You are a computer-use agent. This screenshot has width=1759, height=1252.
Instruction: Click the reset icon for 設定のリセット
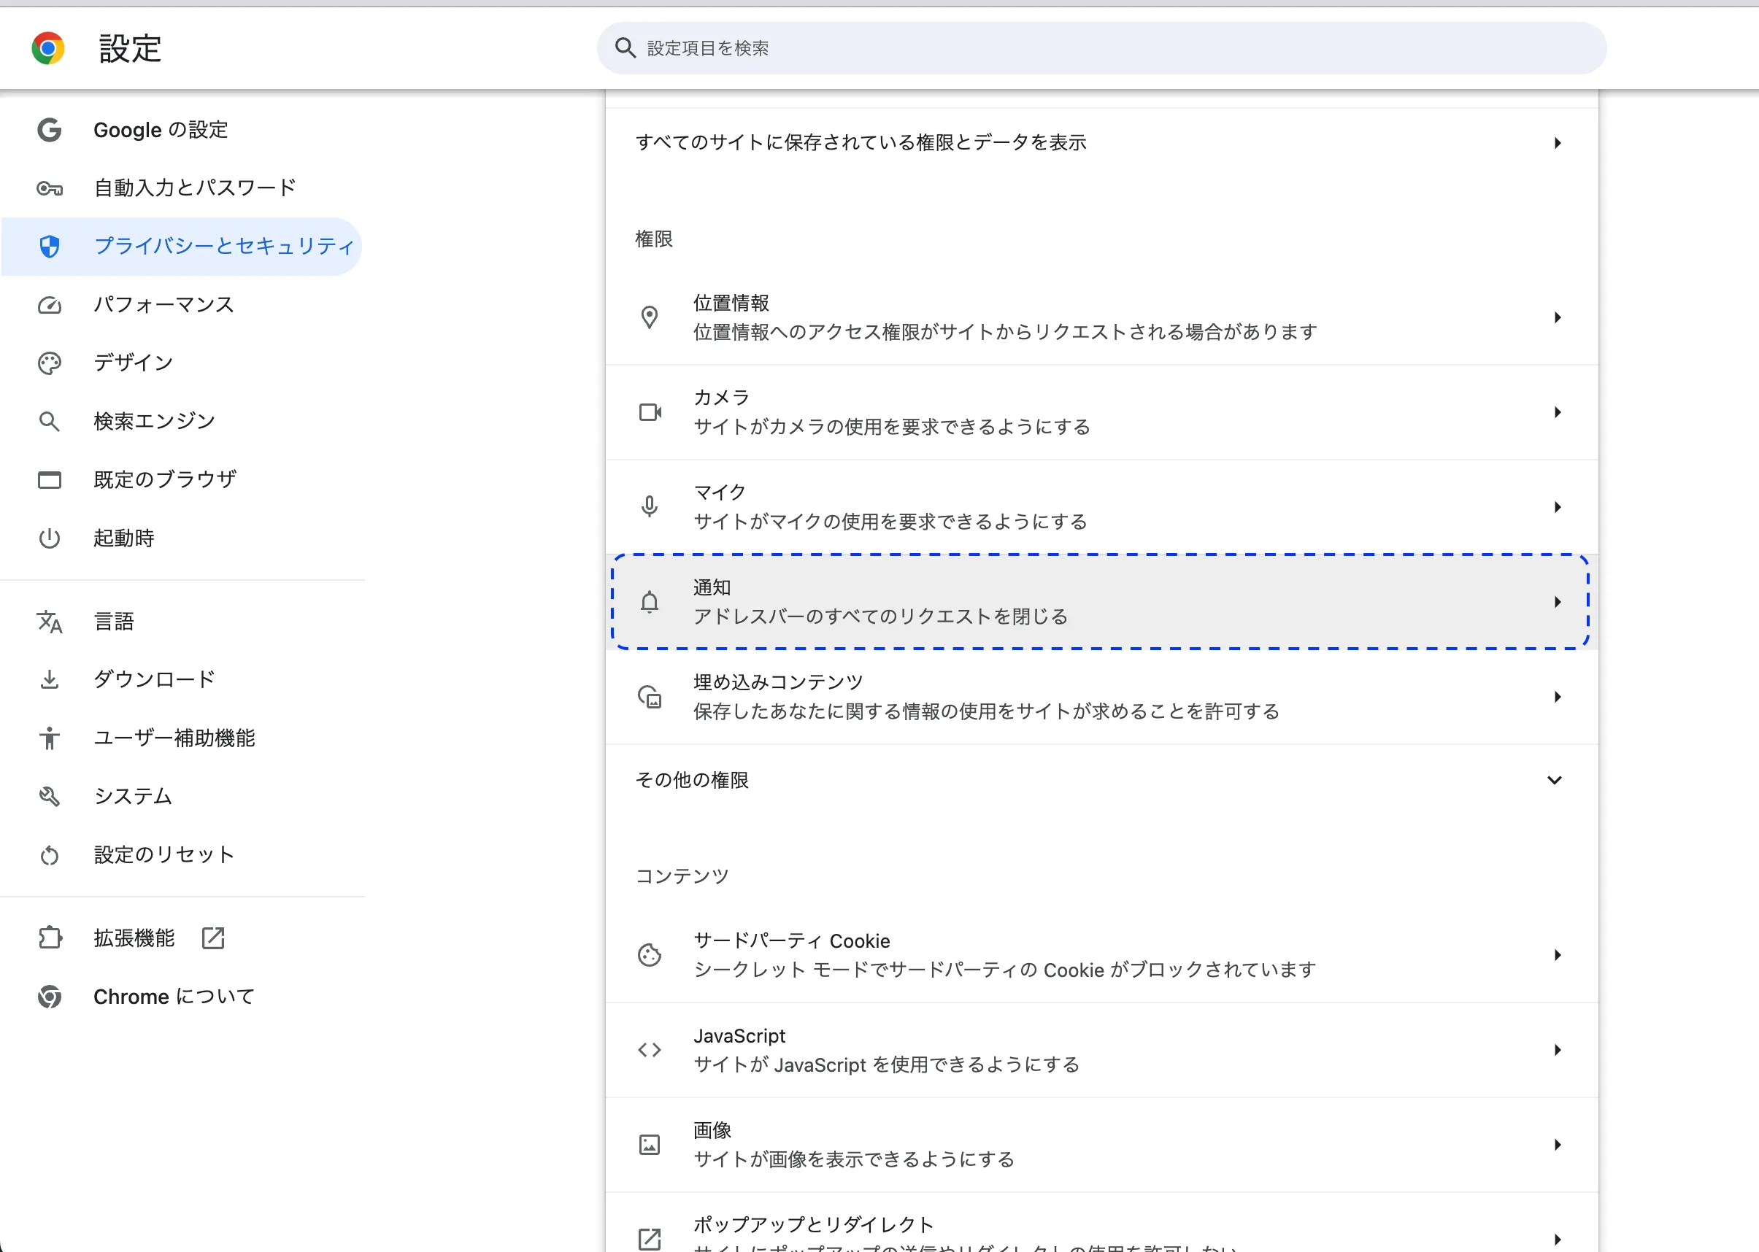pyautogui.click(x=50, y=855)
